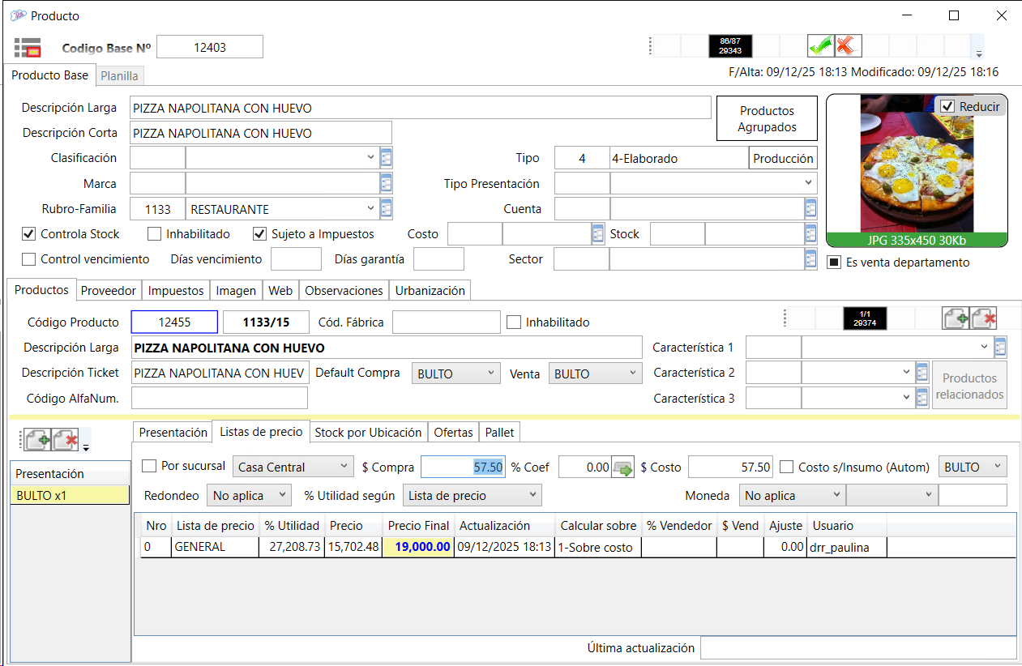Click the red X cancel icon

click(x=848, y=45)
